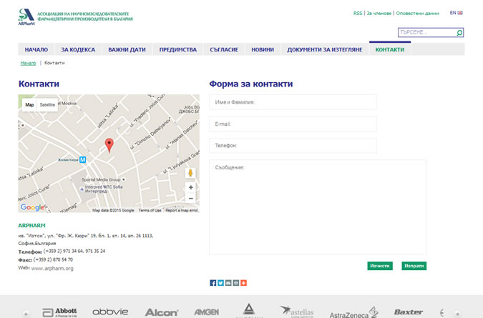The image size is (483, 318).
Task: Focus the Телефон field
Action: 293,146
